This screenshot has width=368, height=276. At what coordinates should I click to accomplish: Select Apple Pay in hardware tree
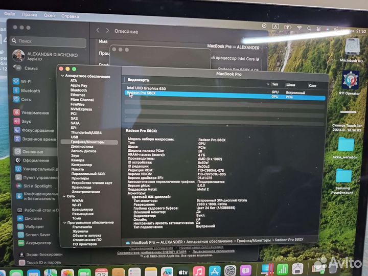pos(79,85)
